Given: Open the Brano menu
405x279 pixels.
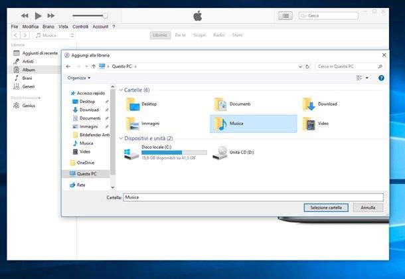Looking at the screenshot, I should [x=48, y=27].
